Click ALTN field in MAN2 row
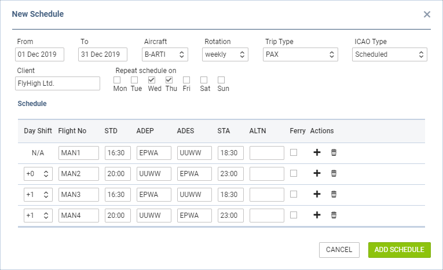The image size is (443, 270). 267,174
